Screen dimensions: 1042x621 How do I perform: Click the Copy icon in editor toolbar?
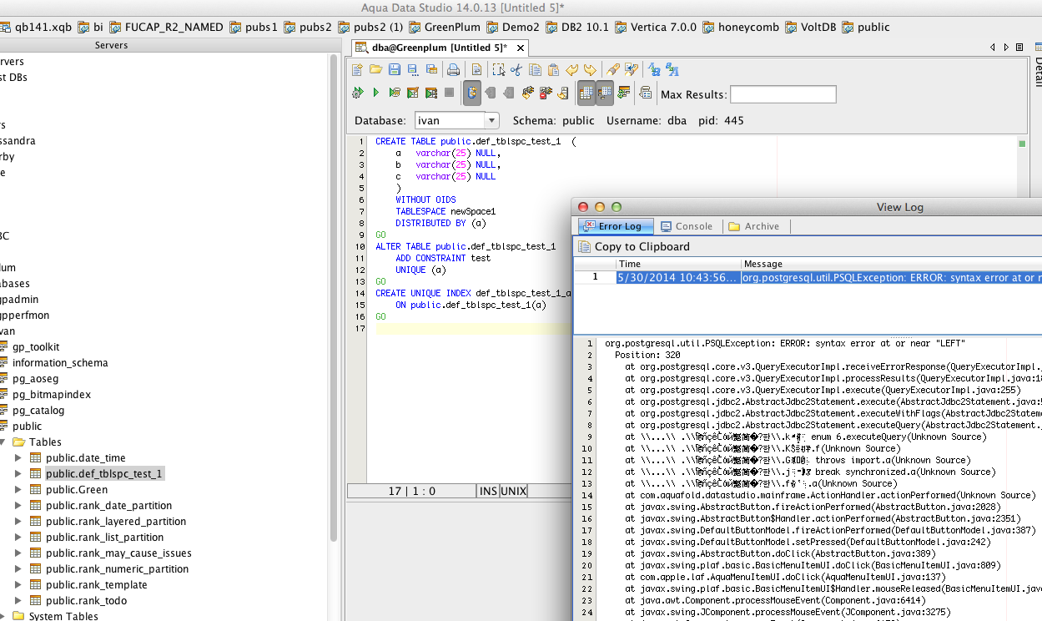[x=535, y=70]
